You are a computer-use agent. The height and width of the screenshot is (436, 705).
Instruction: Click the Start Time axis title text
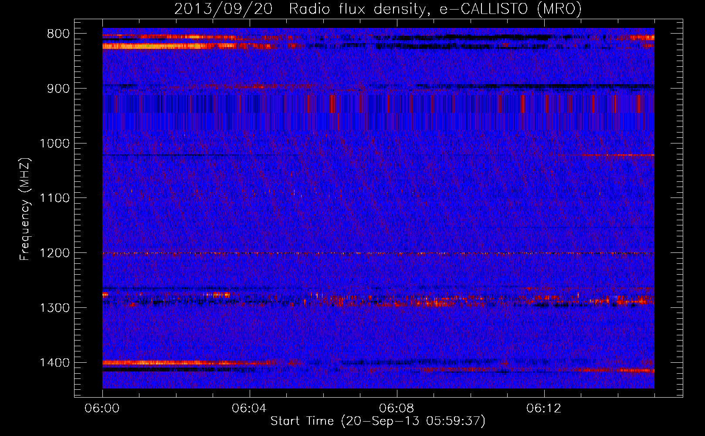pyautogui.click(x=378, y=421)
